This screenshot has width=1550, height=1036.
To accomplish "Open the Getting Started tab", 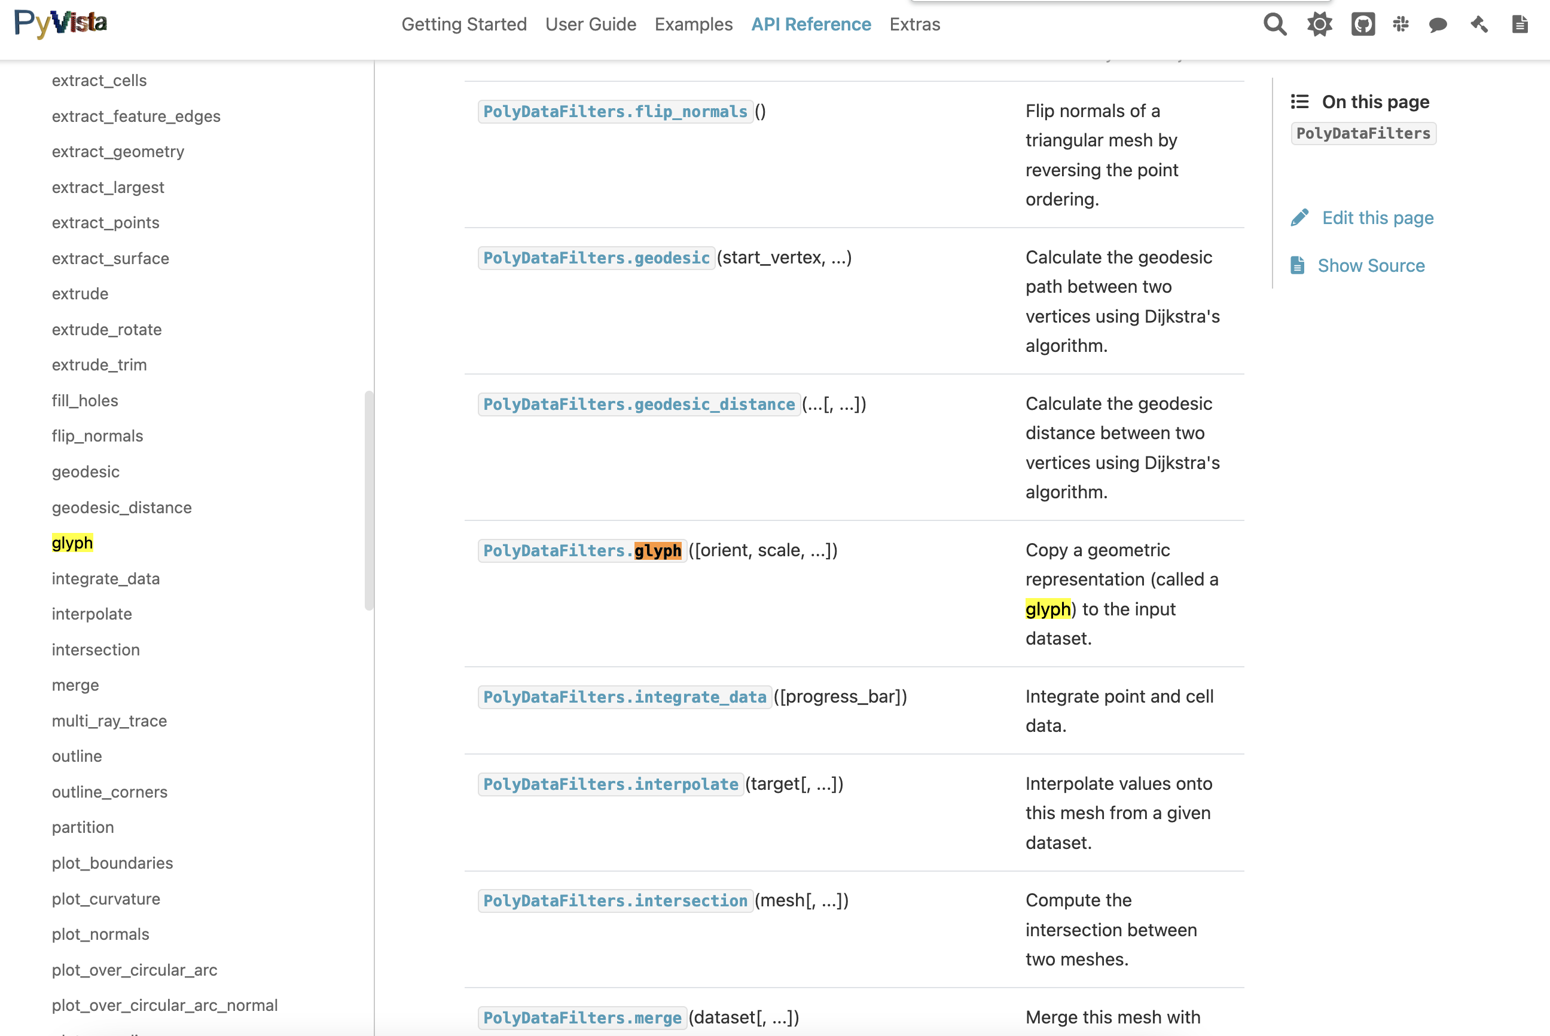I will (464, 24).
